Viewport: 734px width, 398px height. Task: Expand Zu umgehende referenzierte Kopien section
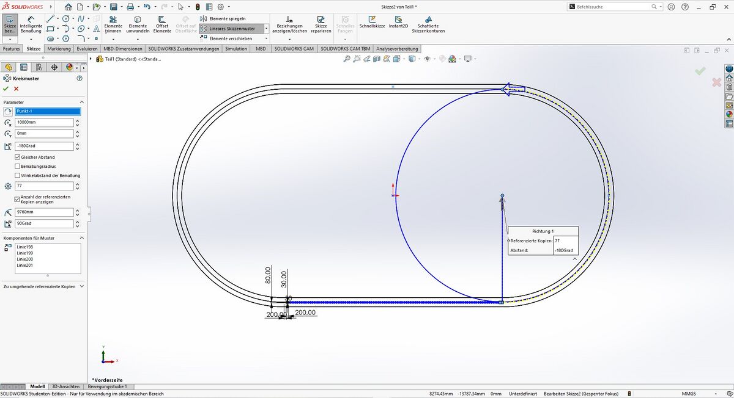(x=81, y=286)
